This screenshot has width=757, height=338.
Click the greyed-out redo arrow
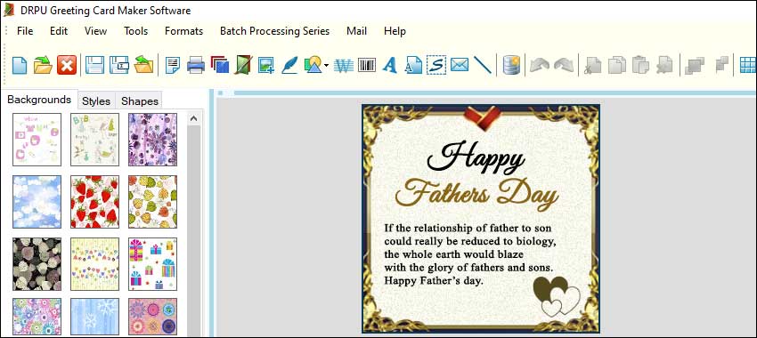click(564, 65)
